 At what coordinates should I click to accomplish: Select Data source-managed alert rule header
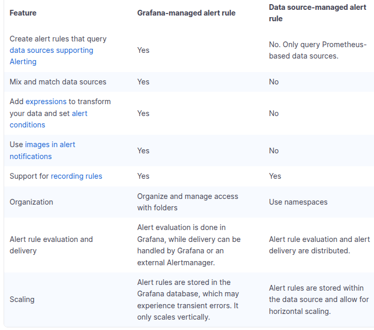pyautogui.click(x=317, y=13)
